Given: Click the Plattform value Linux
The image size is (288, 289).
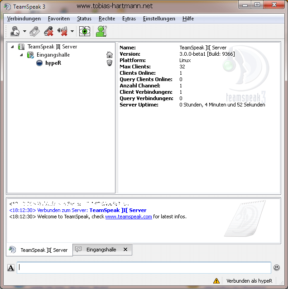Looking at the screenshot, I should [x=185, y=60].
